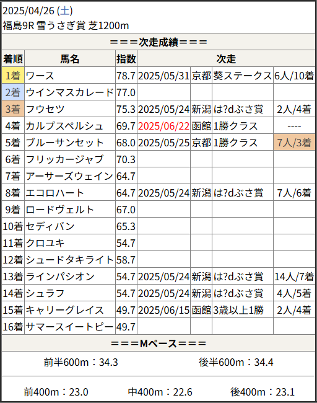Click the 次走 column header
Viewport: 317px width, 403px height.
click(226, 59)
